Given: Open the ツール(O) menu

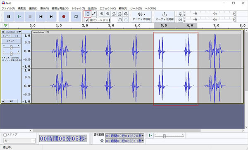Looking at the screenshot, I should 136,8.
